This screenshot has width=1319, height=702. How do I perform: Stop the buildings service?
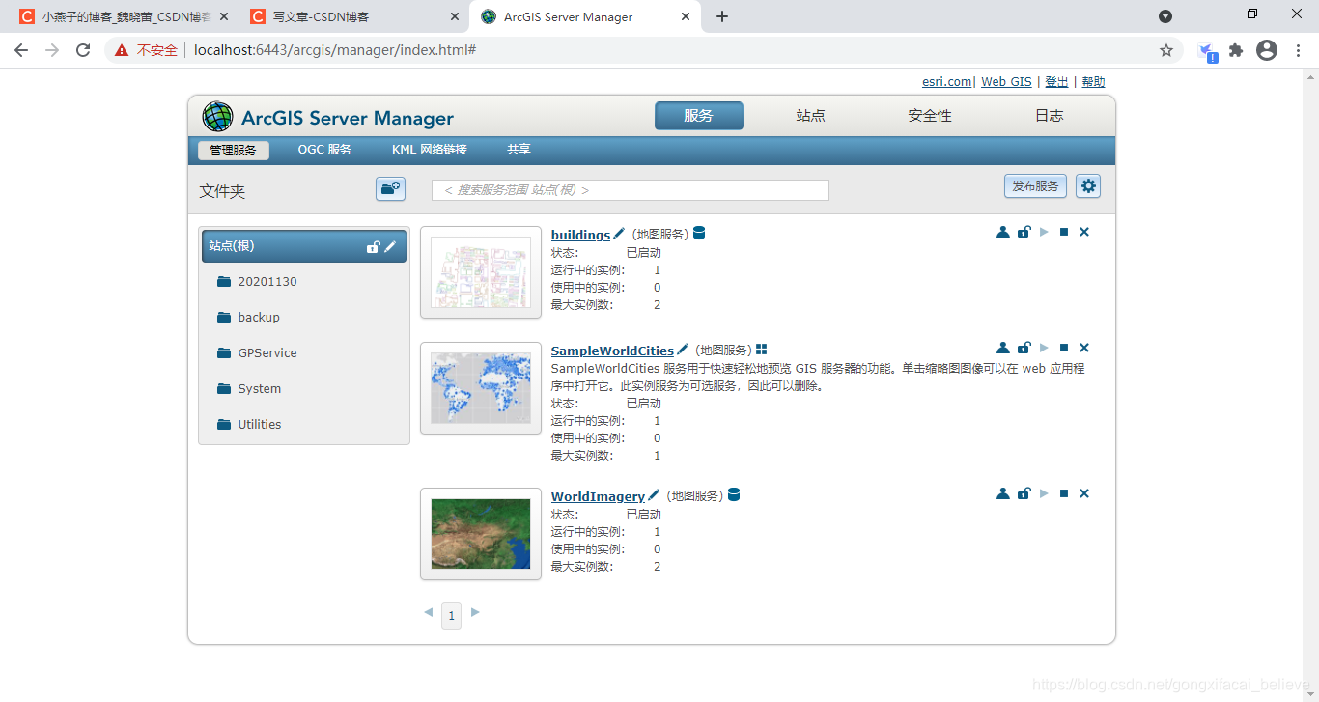[x=1064, y=232]
